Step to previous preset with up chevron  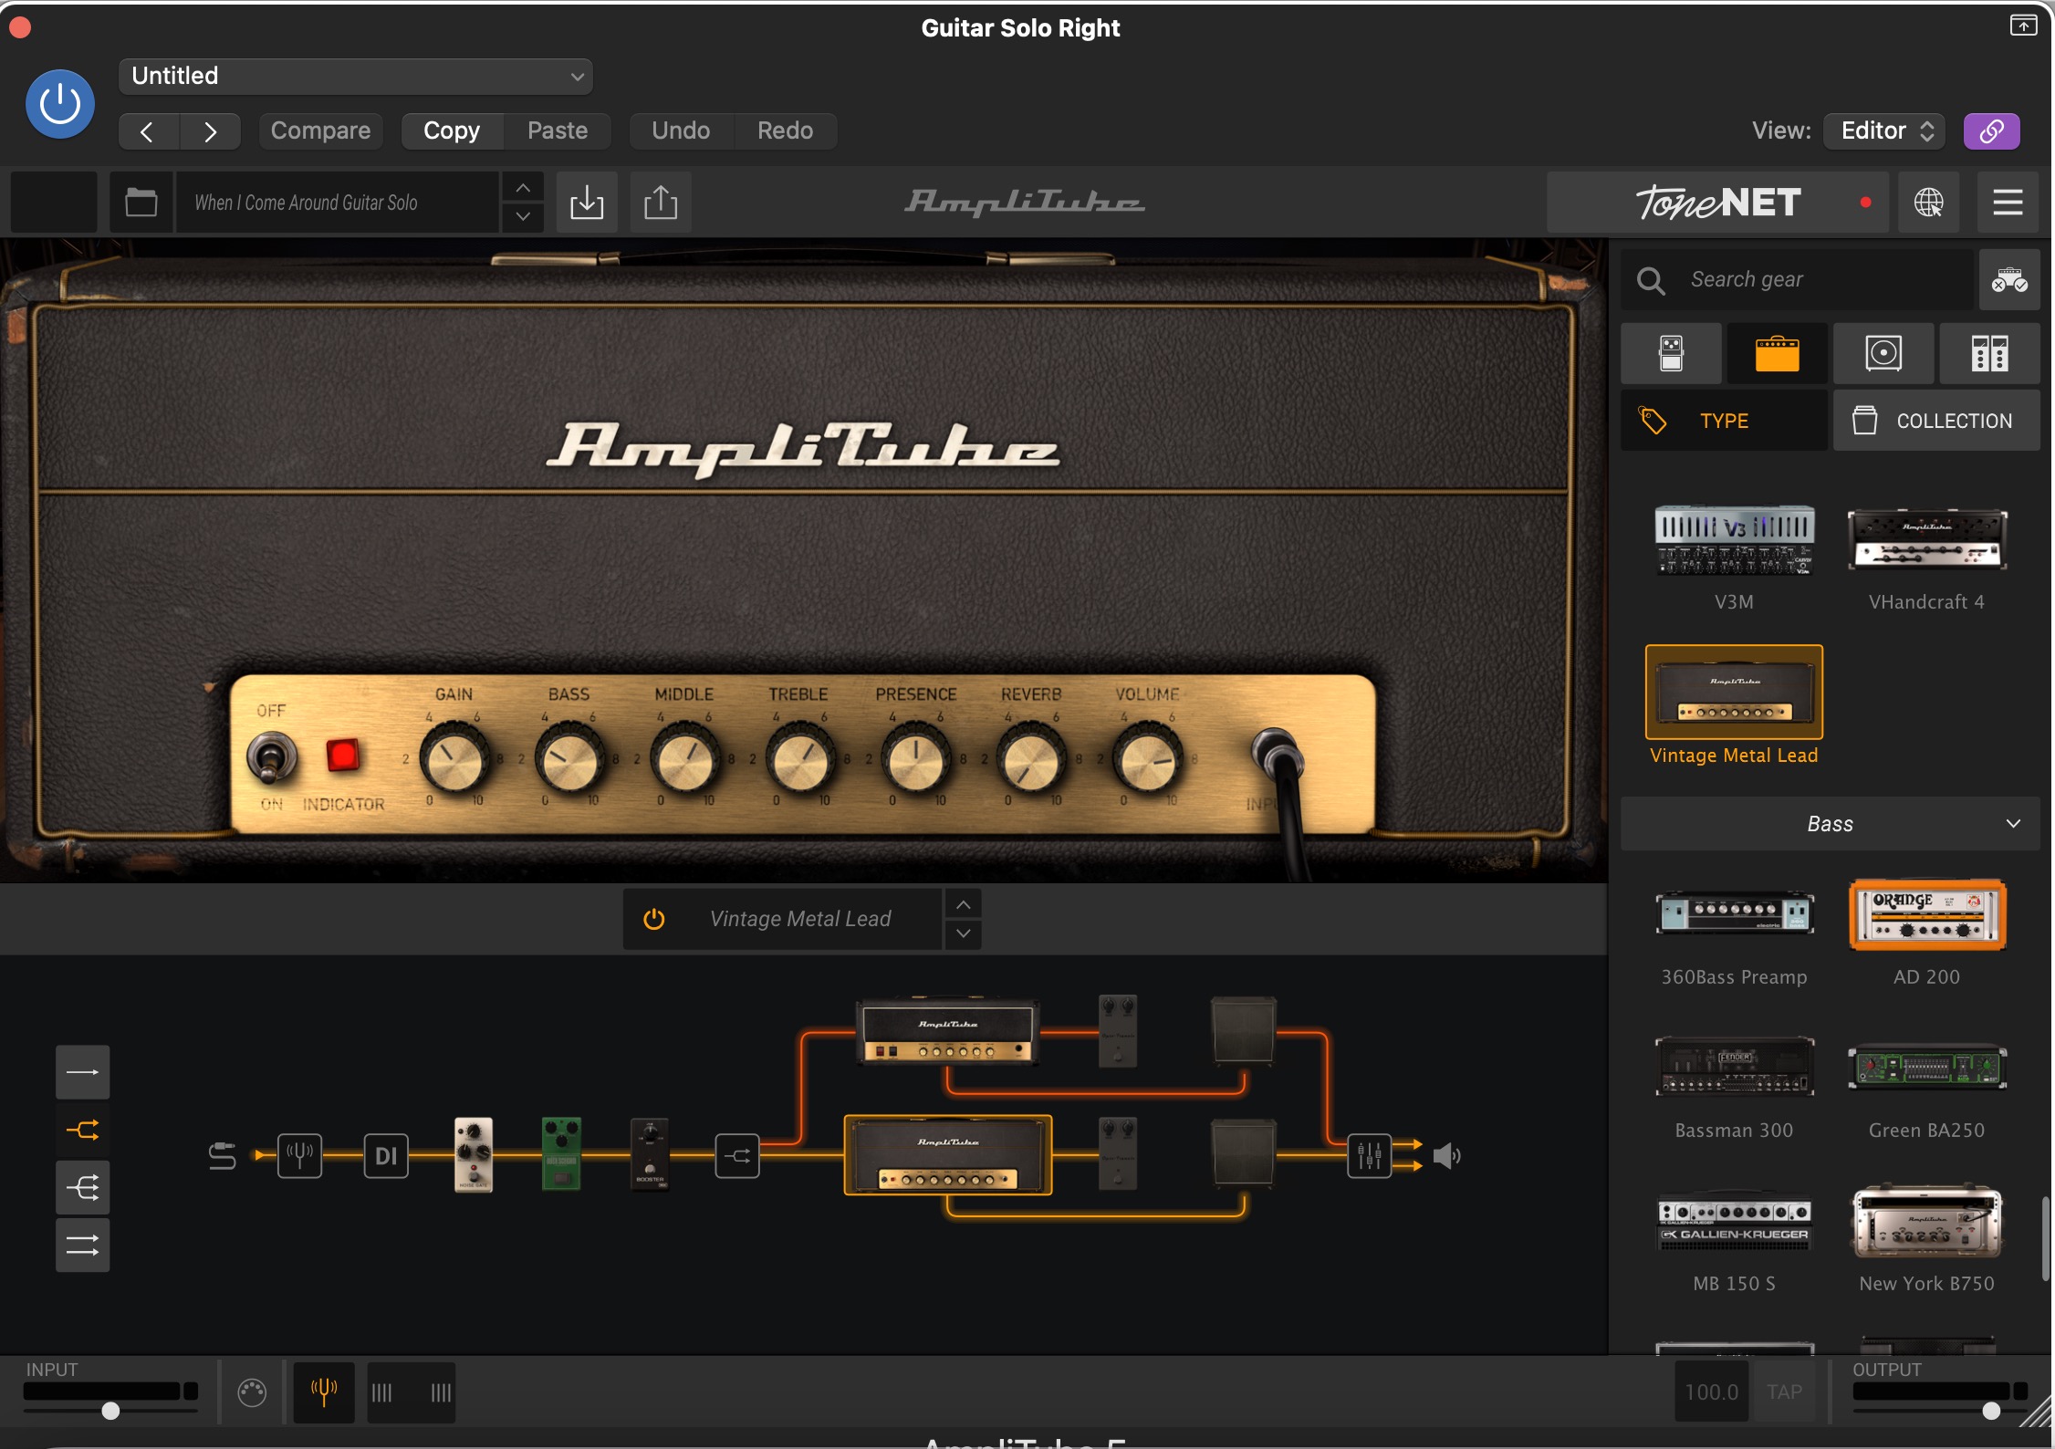523,188
